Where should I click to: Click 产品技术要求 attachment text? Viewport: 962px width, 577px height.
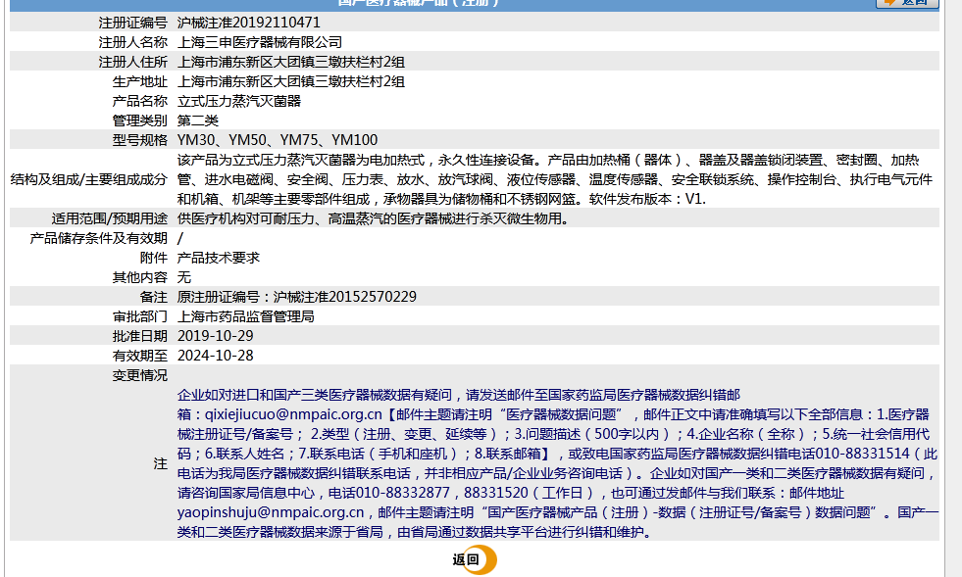click(219, 258)
